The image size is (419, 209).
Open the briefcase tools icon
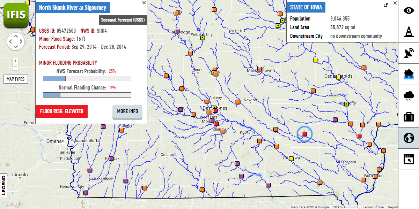point(409,117)
